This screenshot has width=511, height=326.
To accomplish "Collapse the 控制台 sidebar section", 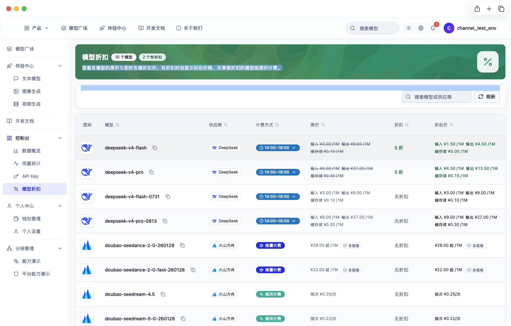I will 60,138.
